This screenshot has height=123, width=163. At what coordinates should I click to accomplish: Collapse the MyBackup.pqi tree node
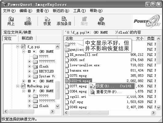pyautogui.click(x=18, y=86)
